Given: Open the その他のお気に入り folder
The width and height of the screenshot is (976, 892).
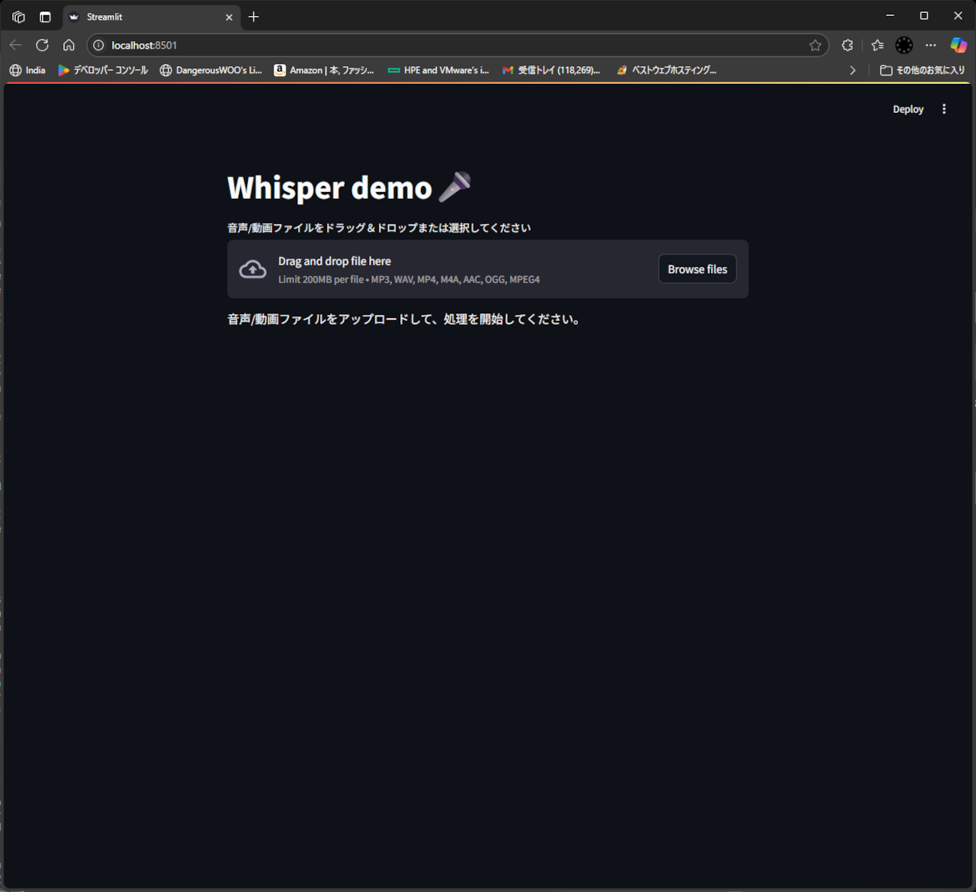Looking at the screenshot, I should tap(923, 70).
